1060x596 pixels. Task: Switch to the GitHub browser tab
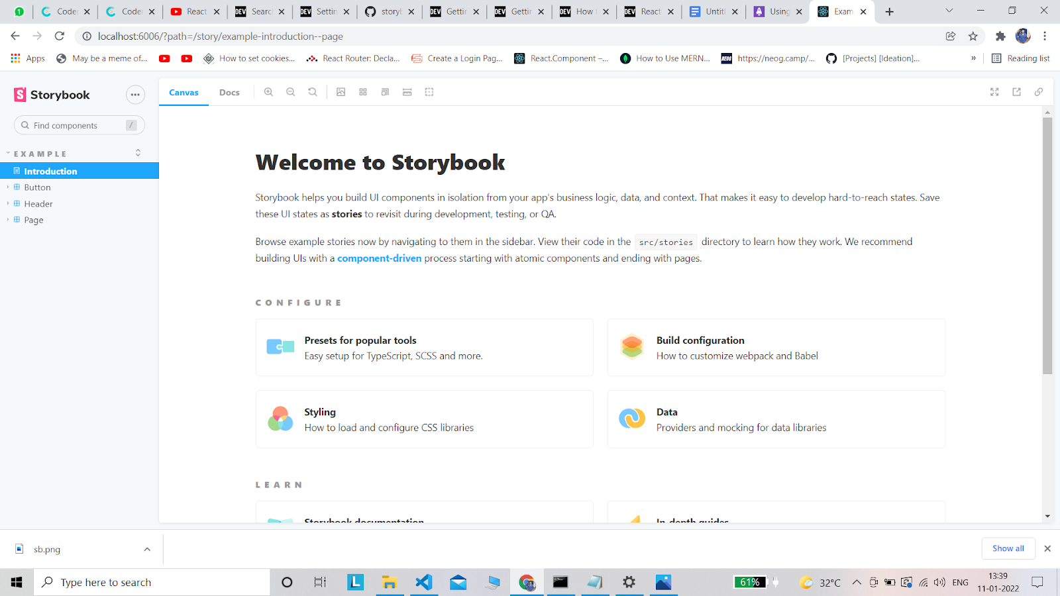[390, 11]
